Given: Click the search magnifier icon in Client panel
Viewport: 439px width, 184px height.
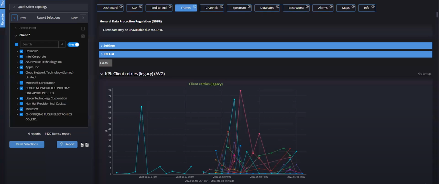Looking at the screenshot, I should (x=62, y=44).
